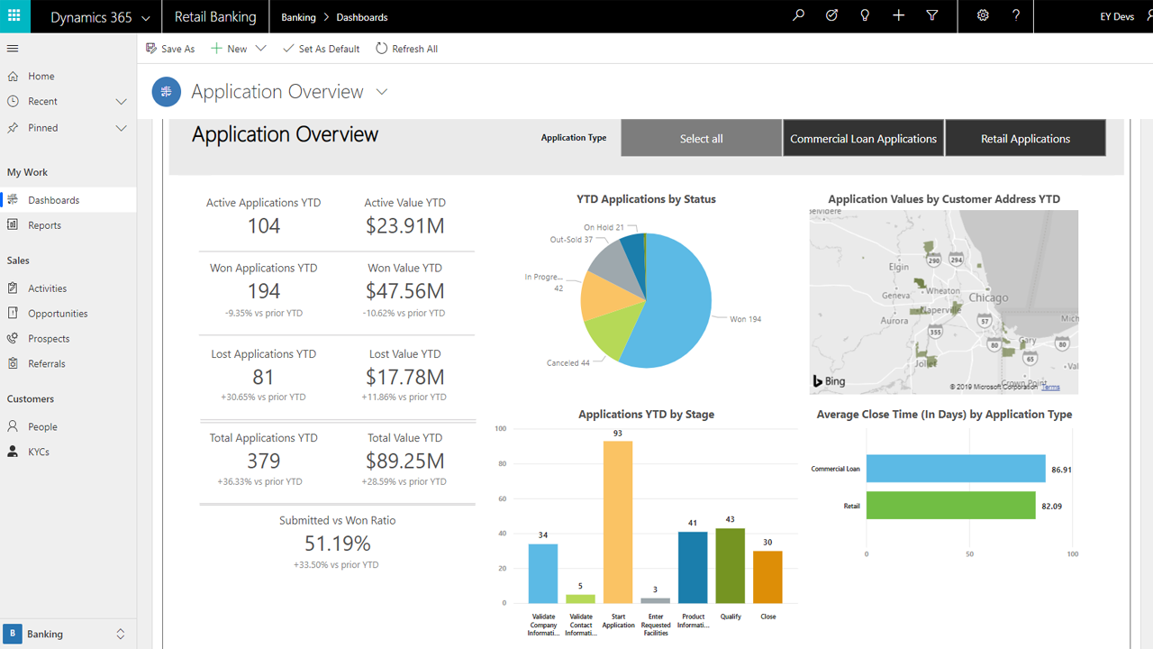Image resolution: width=1153 pixels, height=649 pixels.
Task: Click the Dashboards breadcrumb
Action: pos(362,17)
